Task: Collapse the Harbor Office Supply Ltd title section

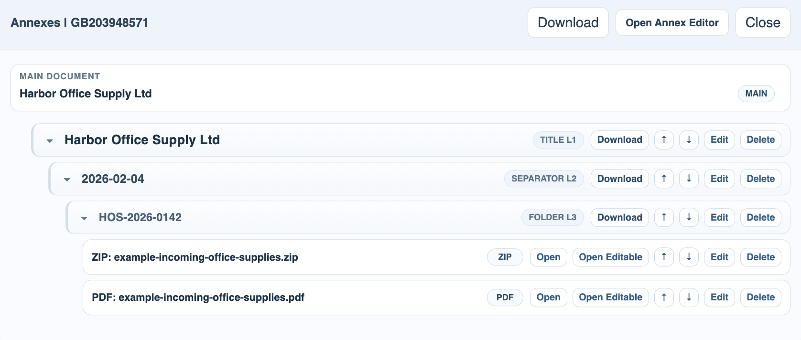Action: [50, 141]
